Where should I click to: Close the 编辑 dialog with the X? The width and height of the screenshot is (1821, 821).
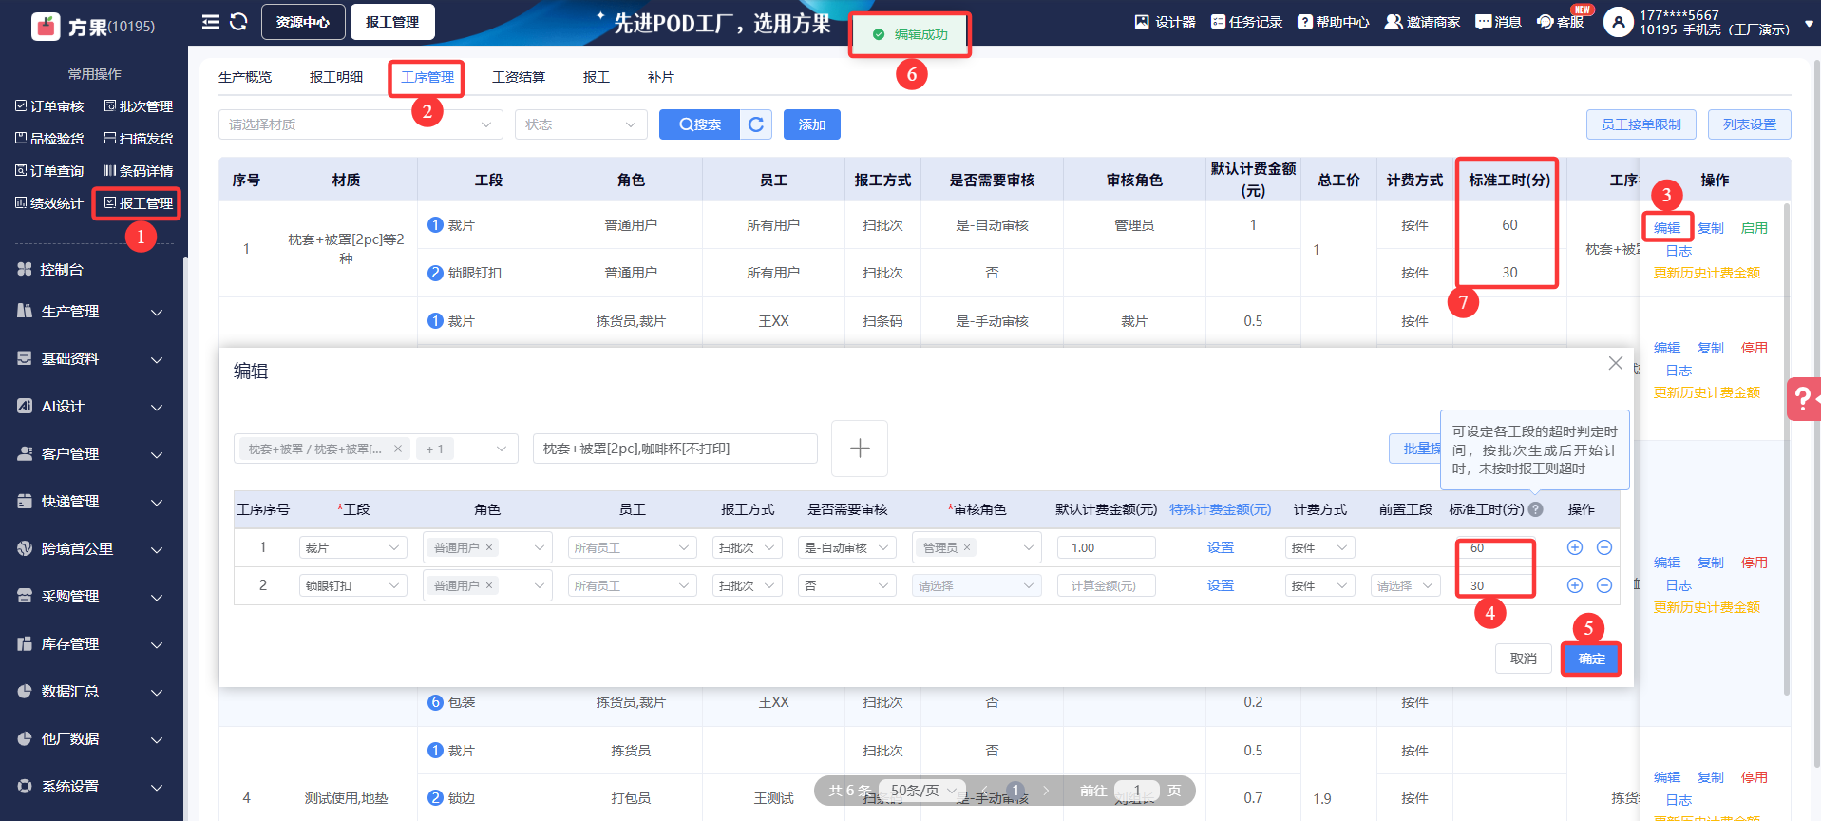point(1615,363)
